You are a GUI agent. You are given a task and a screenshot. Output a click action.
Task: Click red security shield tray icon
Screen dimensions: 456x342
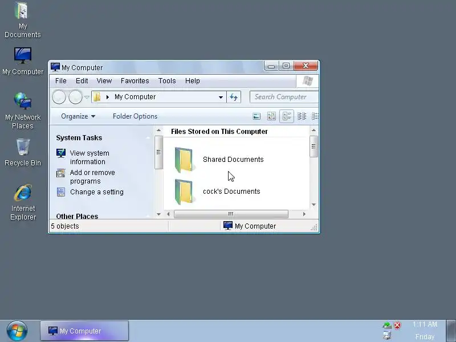pos(397,325)
